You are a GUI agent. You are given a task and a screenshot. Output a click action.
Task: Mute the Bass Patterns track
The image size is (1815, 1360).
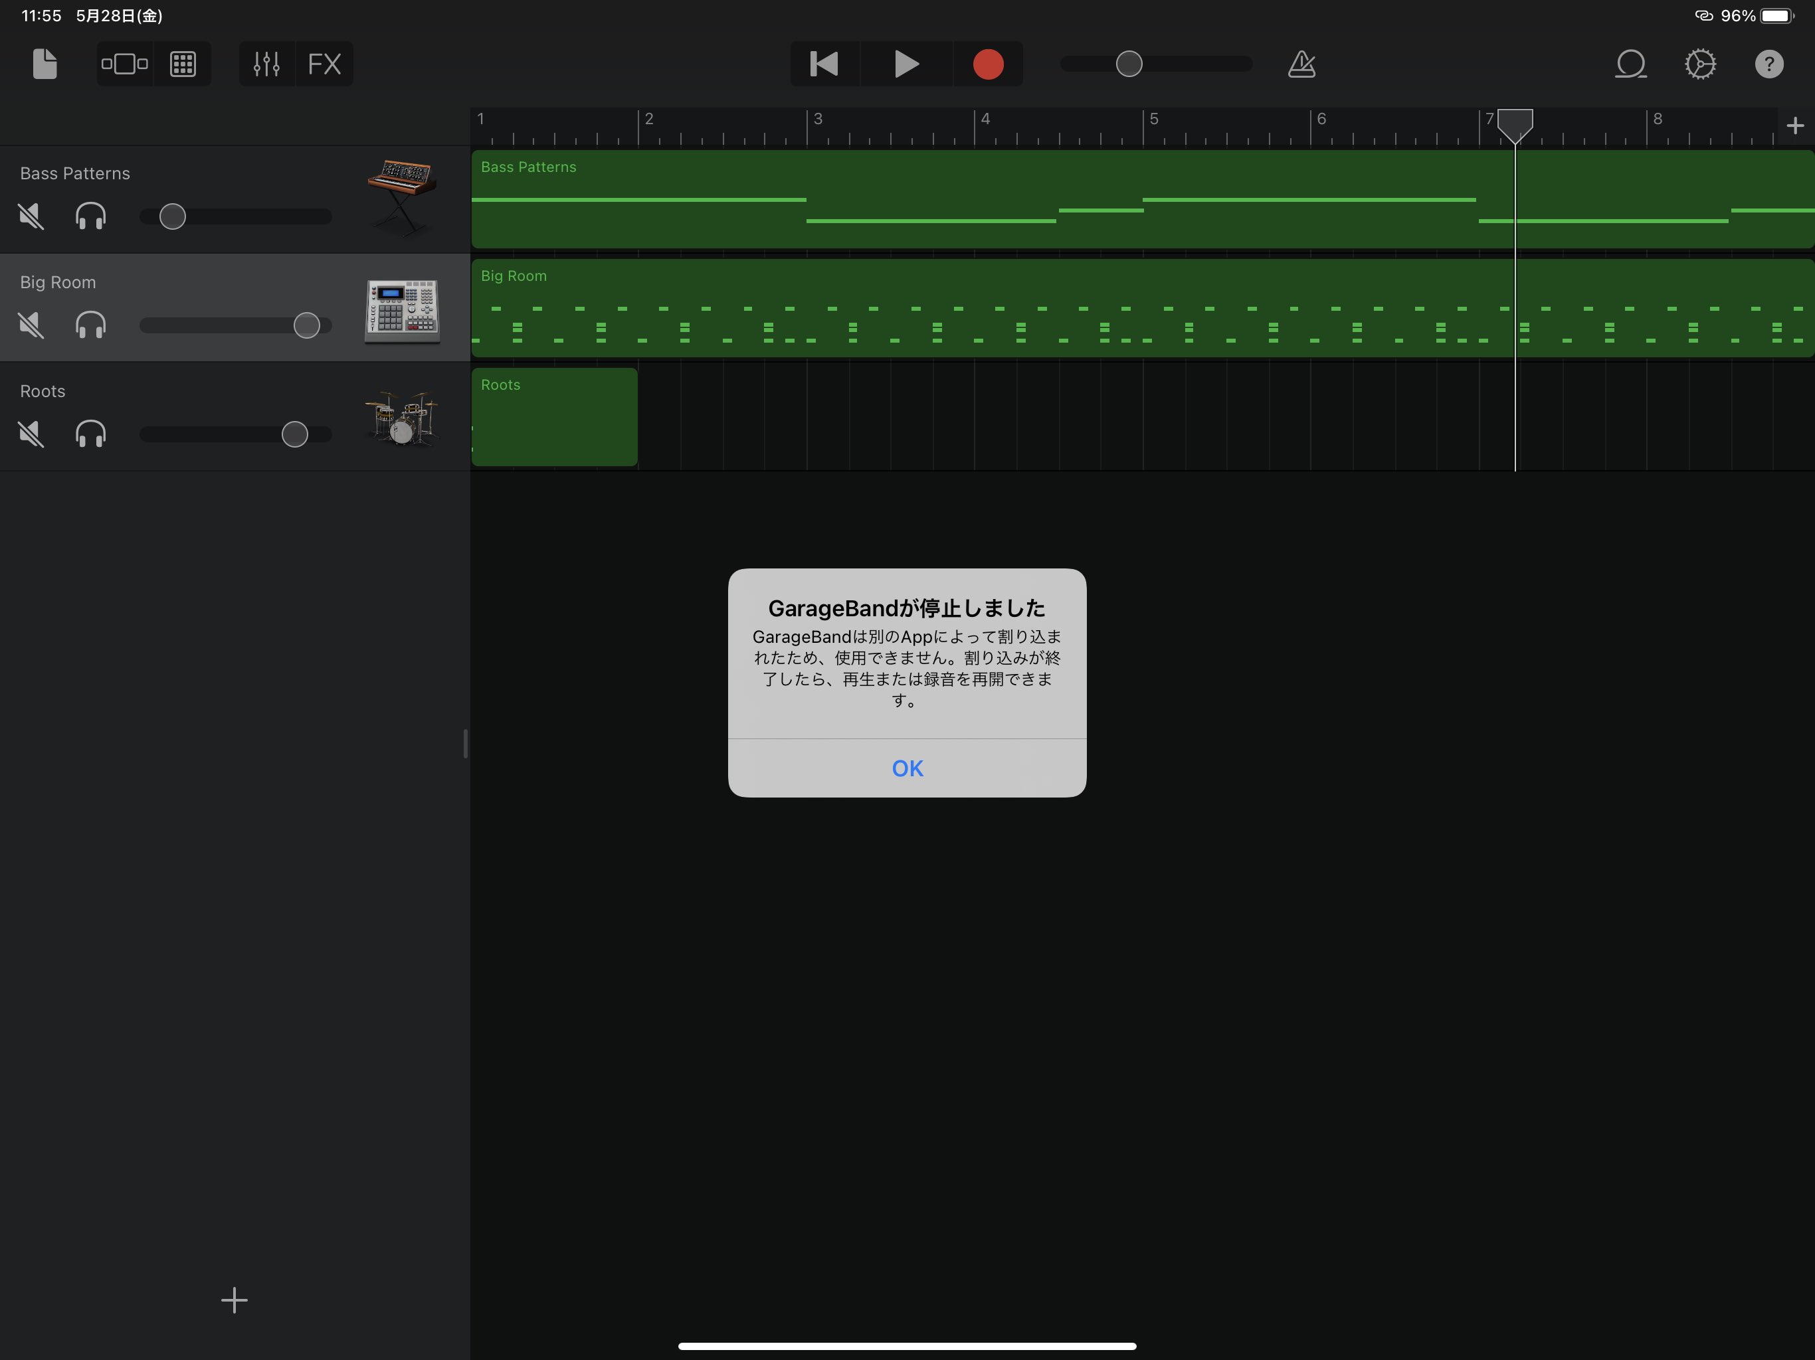[x=31, y=216]
